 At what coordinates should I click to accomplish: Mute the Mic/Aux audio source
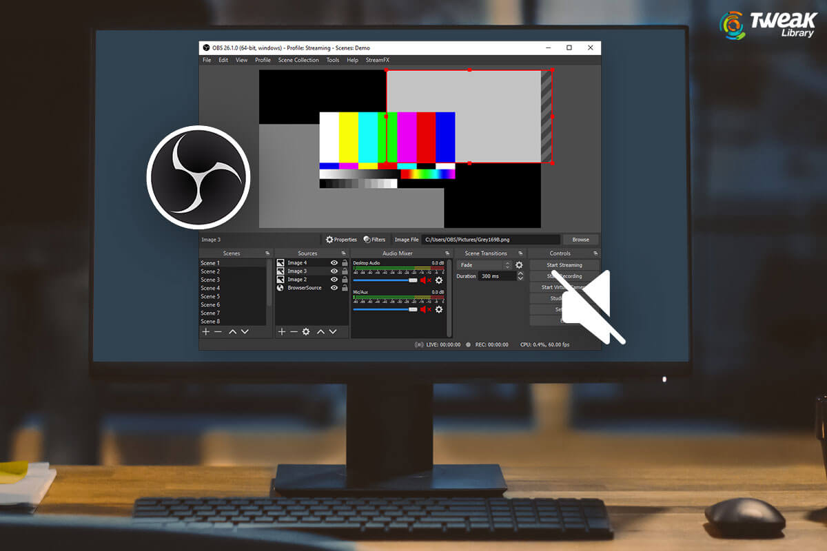pyautogui.click(x=423, y=309)
